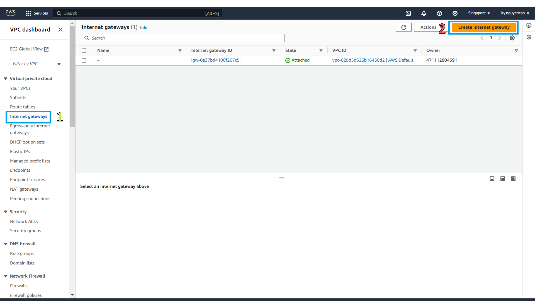This screenshot has height=301, width=535.
Task: Click the Search input field
Action: [x=183, y=38]
